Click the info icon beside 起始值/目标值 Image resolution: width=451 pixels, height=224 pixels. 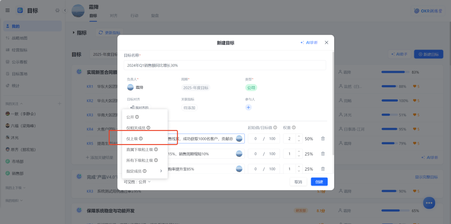pyautogui.click(x=275, y=128)
